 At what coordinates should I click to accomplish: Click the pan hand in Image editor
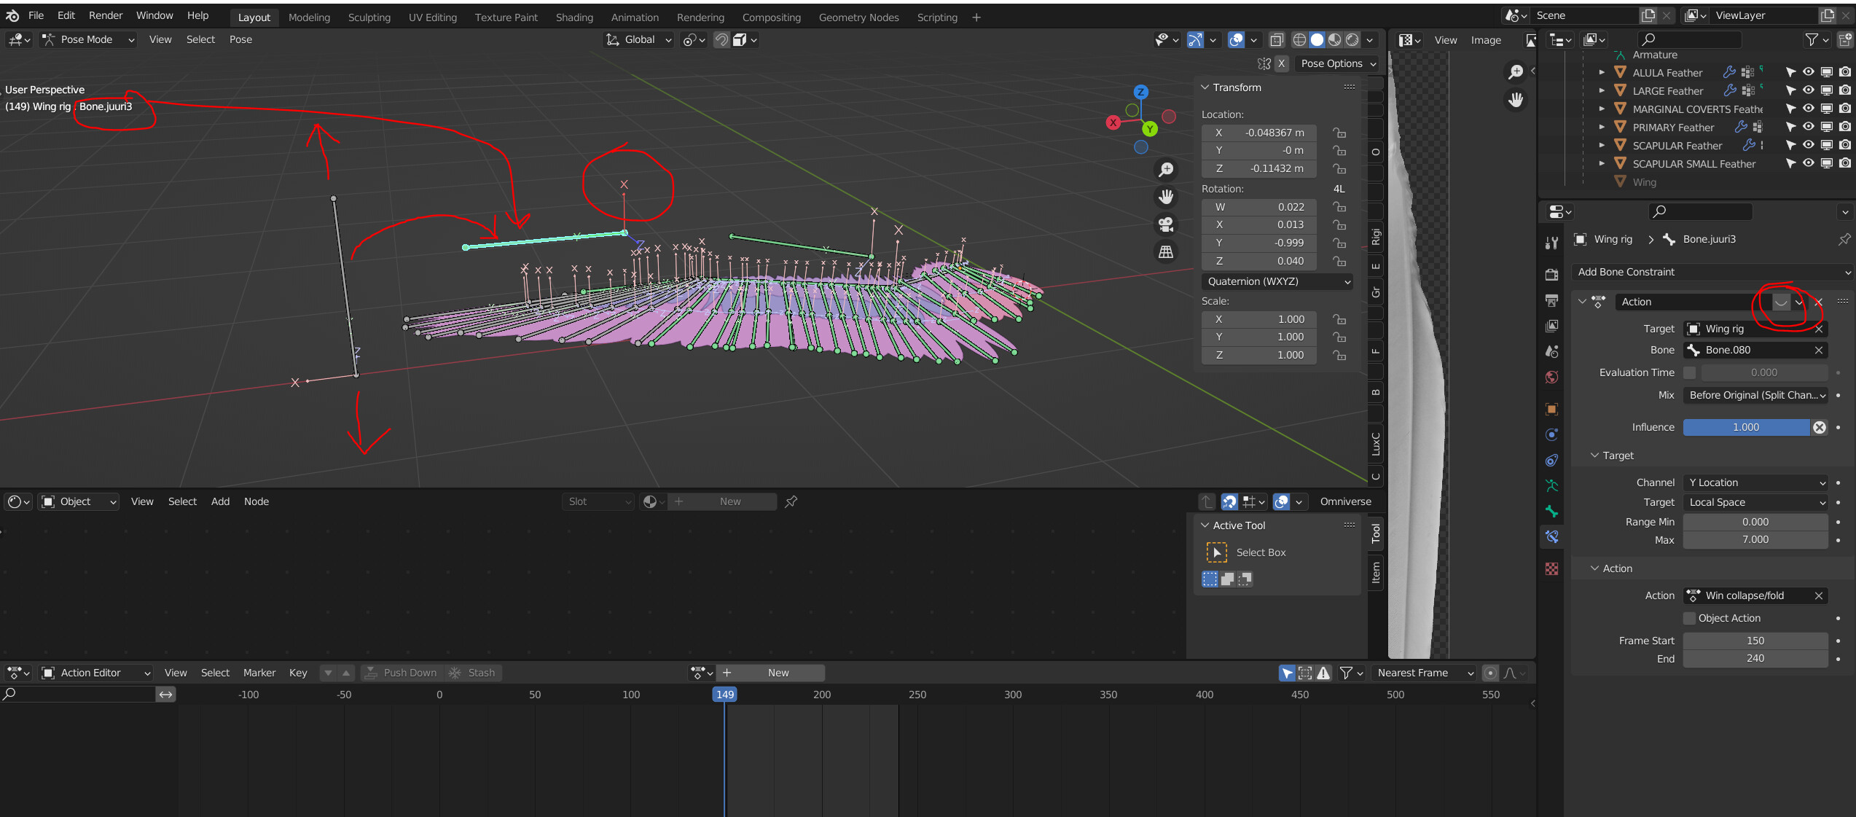1516,100
